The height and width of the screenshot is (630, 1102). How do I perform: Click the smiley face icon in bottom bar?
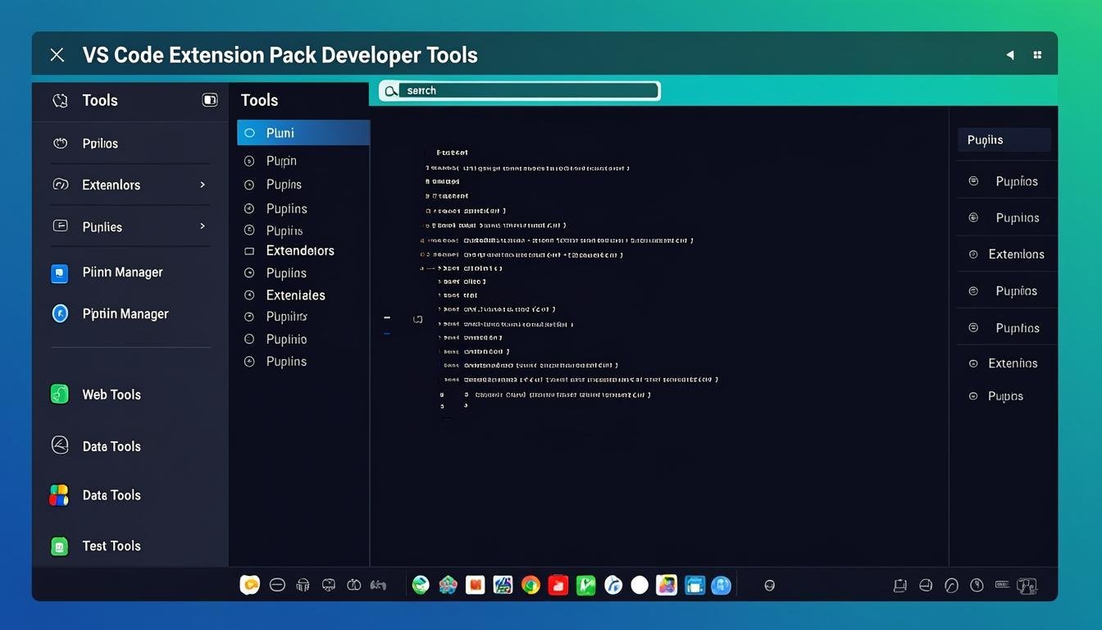[769, 586]
